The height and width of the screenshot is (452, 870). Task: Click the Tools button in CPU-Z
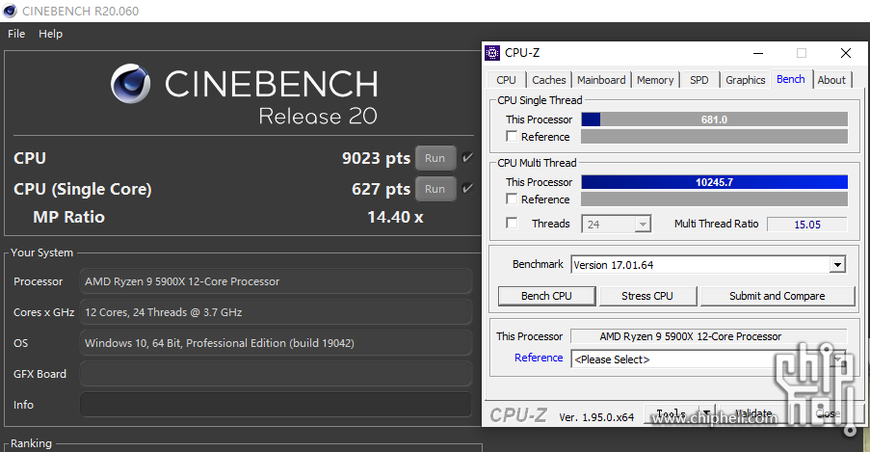(672, 414)
